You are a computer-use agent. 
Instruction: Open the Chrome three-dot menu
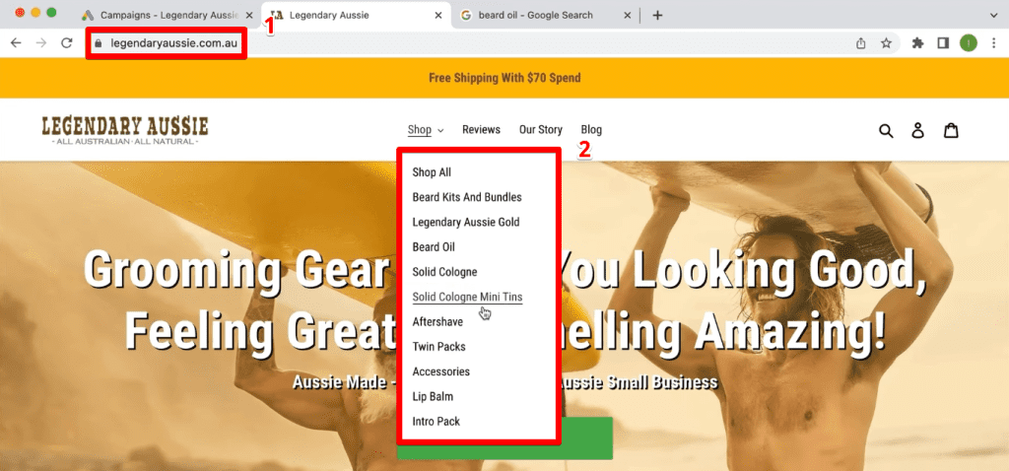pos(994,43)
